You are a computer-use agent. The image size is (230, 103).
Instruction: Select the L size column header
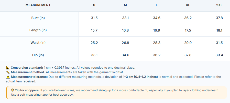[x=157, y=5]
